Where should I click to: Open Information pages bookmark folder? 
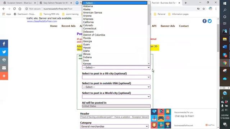pyautogui.click(x=178, y=14)
